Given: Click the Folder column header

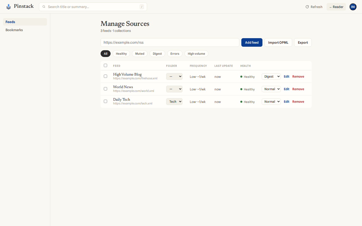Looking at the screenshot, I should point(171,66).
